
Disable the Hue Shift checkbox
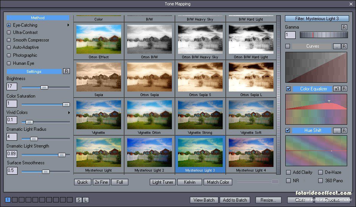[288, 130]
